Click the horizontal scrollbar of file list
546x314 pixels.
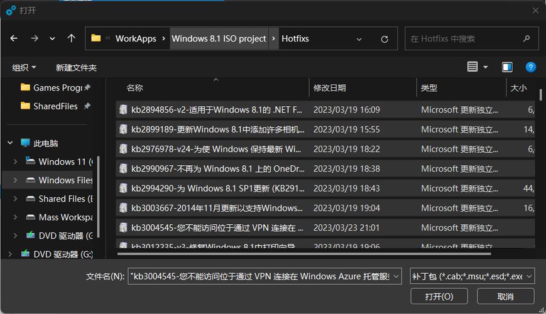coord(304,254)
